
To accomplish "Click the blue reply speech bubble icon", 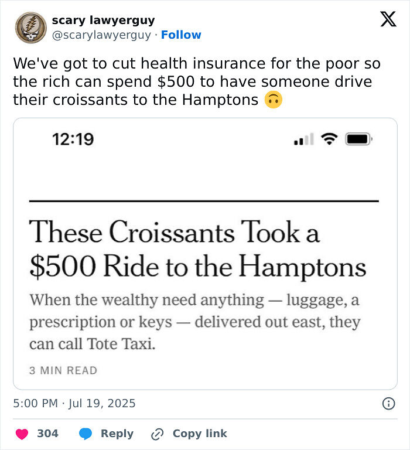I will (86, 434).
